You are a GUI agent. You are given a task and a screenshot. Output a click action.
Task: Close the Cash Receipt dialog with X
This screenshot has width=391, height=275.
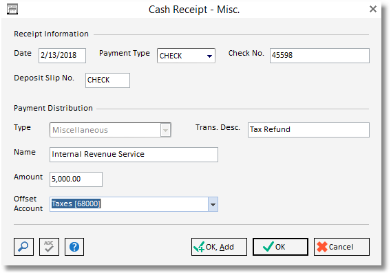[x=373, y=9]
